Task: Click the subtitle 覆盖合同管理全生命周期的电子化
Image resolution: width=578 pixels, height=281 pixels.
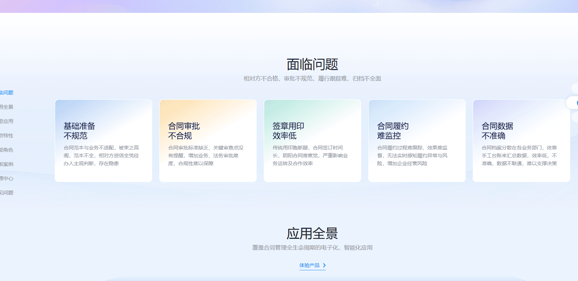Action: click(x=312, y=248)
